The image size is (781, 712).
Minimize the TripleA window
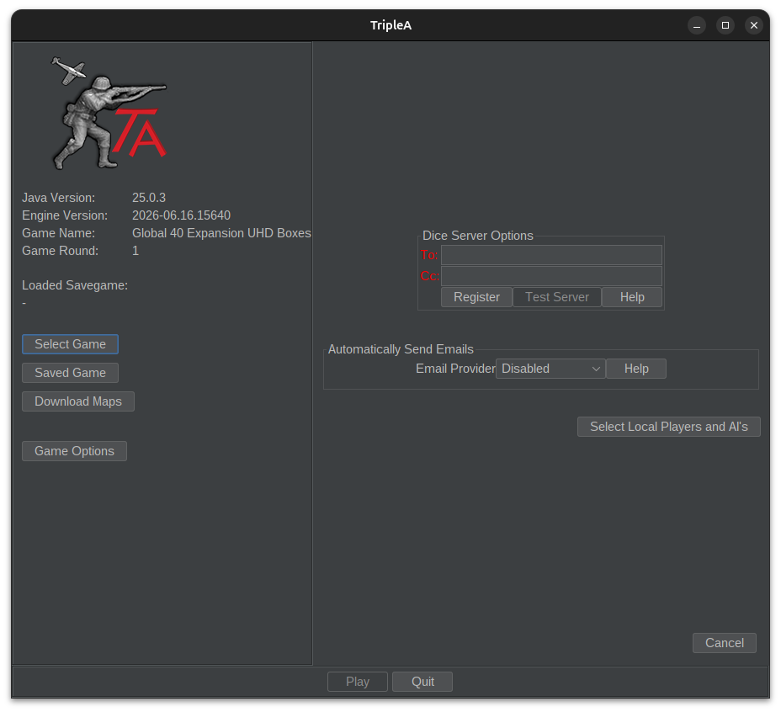coord(697,25)
